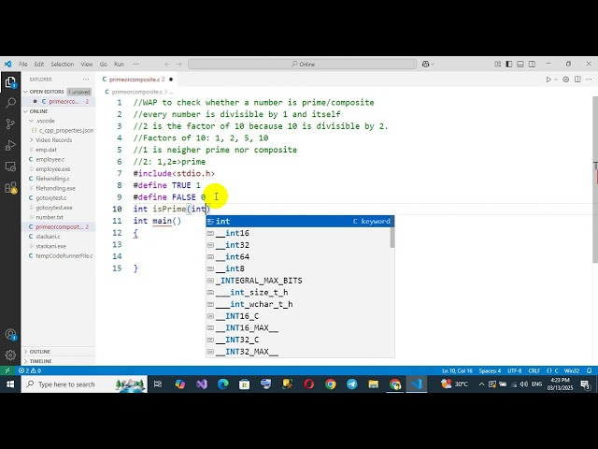598x449 pixels.
Task: Select the 'int' keyword suggestion
Action: point(300,221)
